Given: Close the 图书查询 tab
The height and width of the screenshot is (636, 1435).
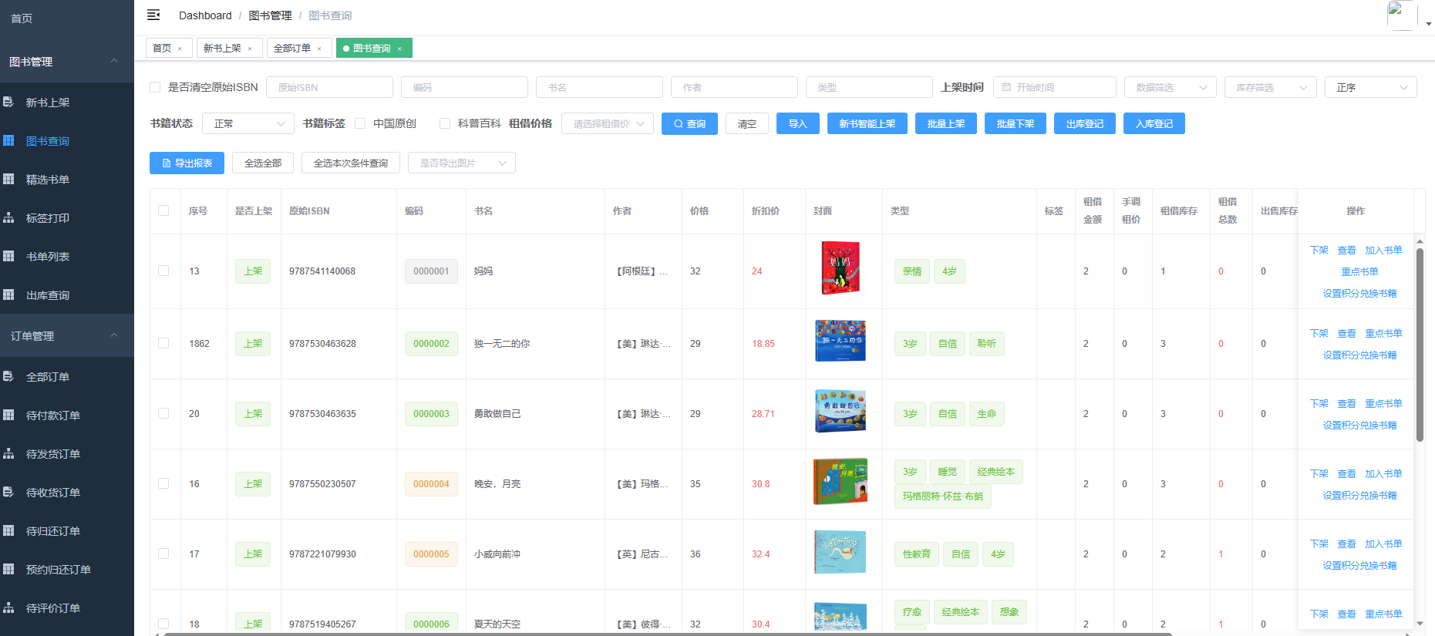Looking at the screenshot, I should point(399,49).
